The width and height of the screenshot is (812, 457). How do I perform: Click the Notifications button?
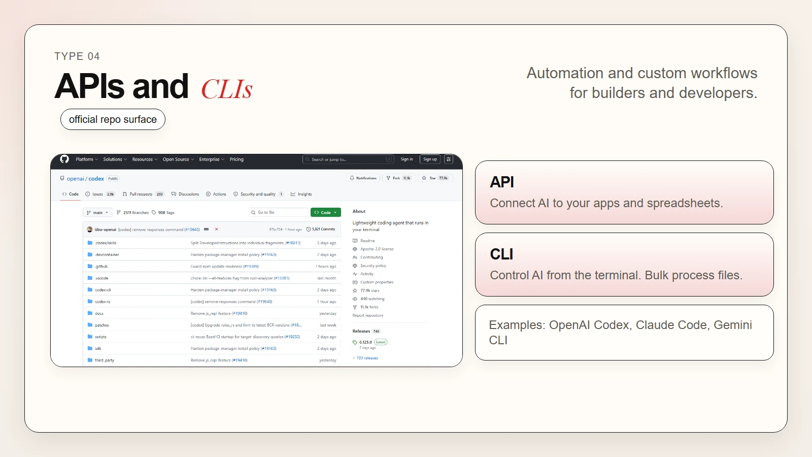tap(363, 178)
